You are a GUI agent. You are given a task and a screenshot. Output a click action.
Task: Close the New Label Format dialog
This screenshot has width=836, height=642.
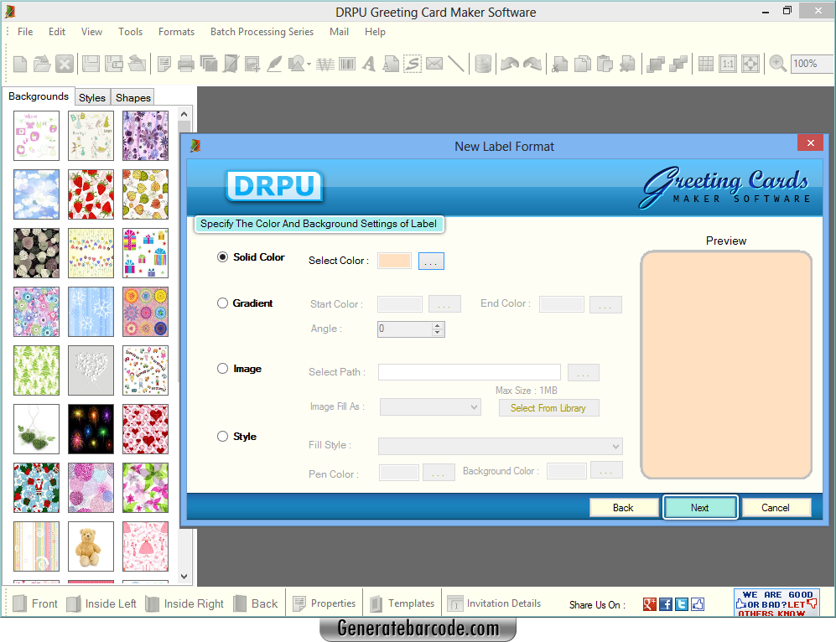pyautogui.click(x=810, y=142)
